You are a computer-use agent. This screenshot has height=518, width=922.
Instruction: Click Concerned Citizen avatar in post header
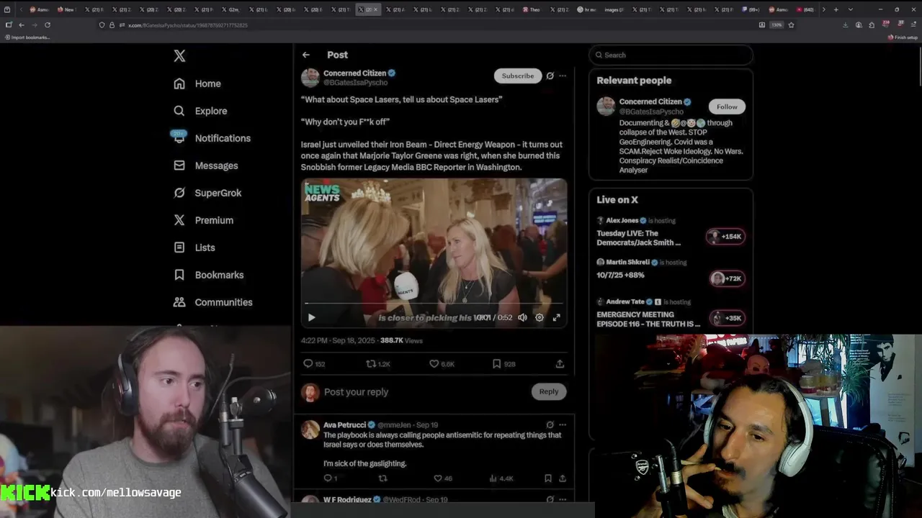click(x=310, y=78)
